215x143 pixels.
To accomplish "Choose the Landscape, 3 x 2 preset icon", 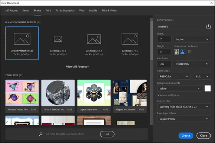I will point(58,39).
